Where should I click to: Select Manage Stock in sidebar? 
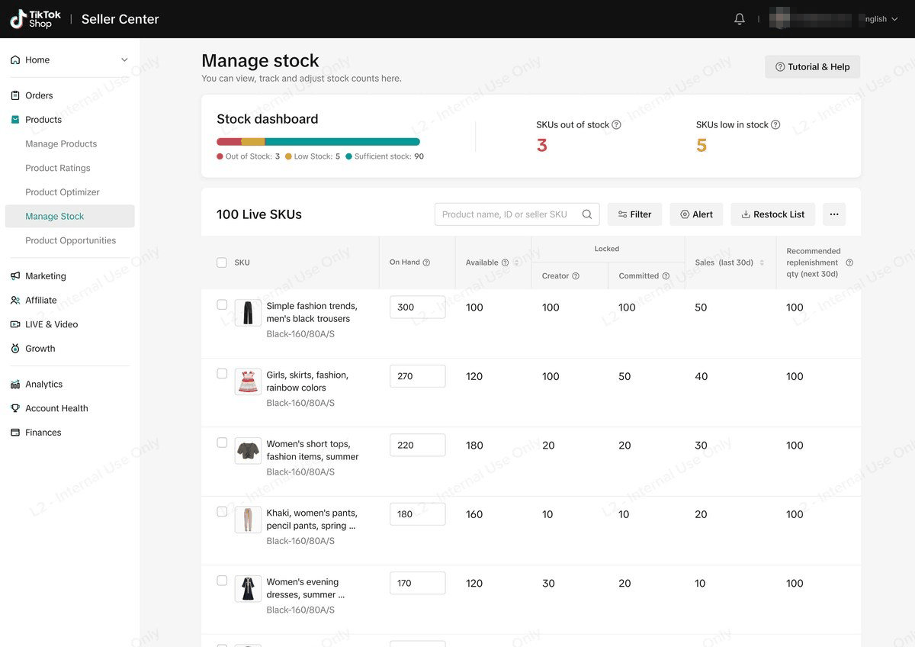tap(69, 216)
